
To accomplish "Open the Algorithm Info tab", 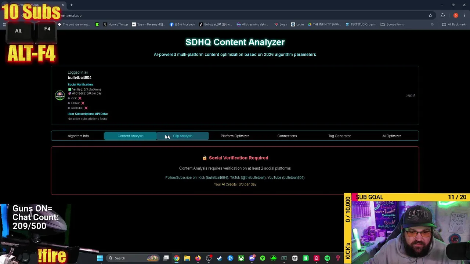I will pyautogui.click(x=78, y=136).
